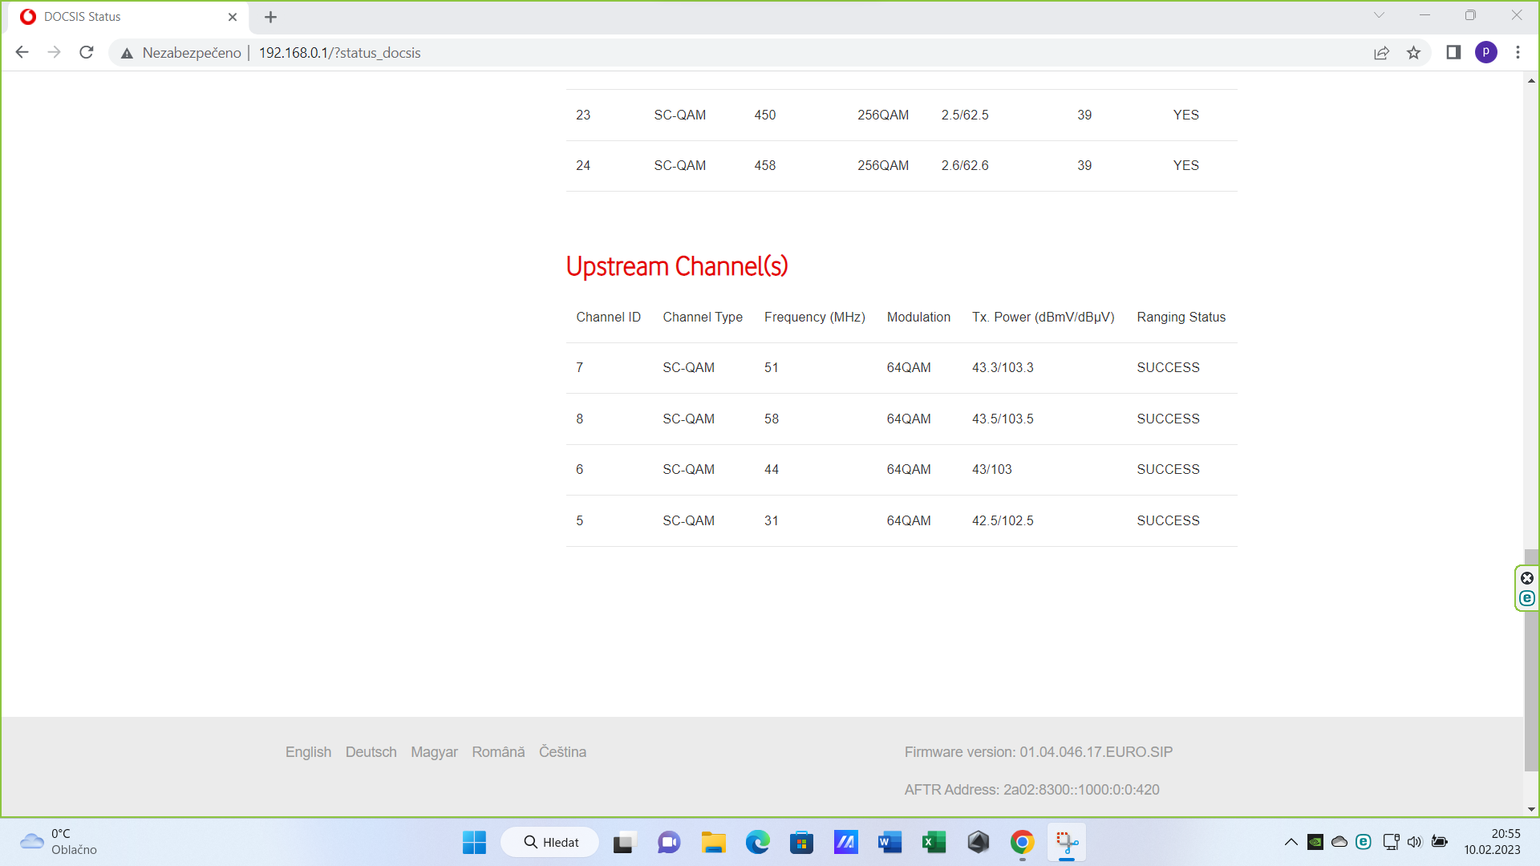Open Snipping Tool on the taskbar
This screenshot has height=866, width=1540.
pyautogui.click(x=1067, y=842)
